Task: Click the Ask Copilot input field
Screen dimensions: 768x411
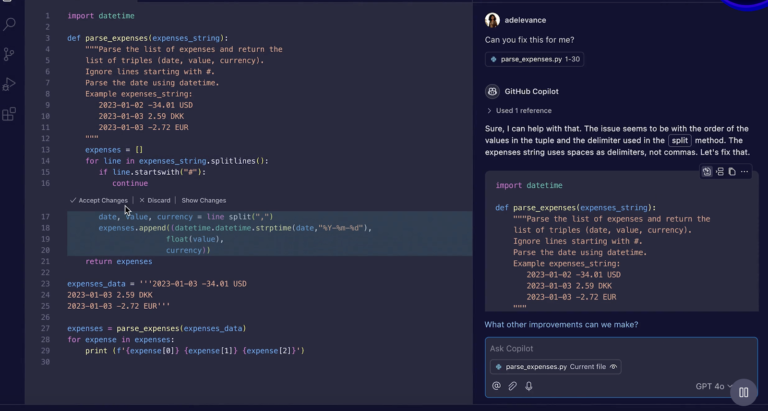Action: click(x=619, y=349)
